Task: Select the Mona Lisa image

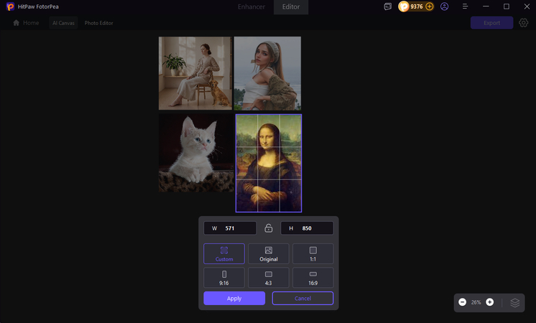Action: click(269, 163)
